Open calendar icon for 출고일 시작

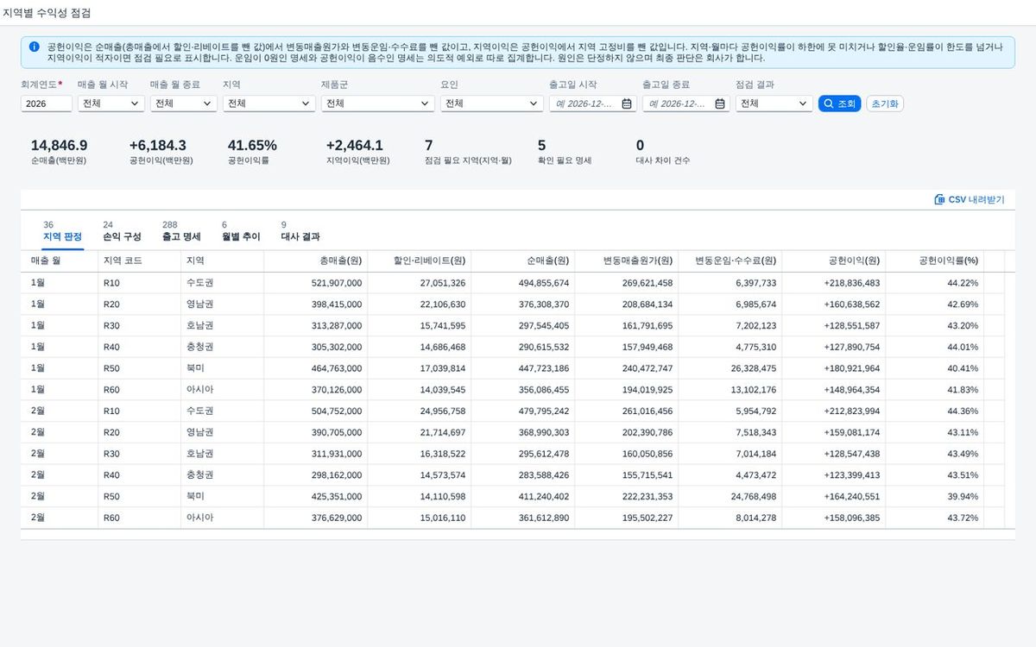(627, 104)
